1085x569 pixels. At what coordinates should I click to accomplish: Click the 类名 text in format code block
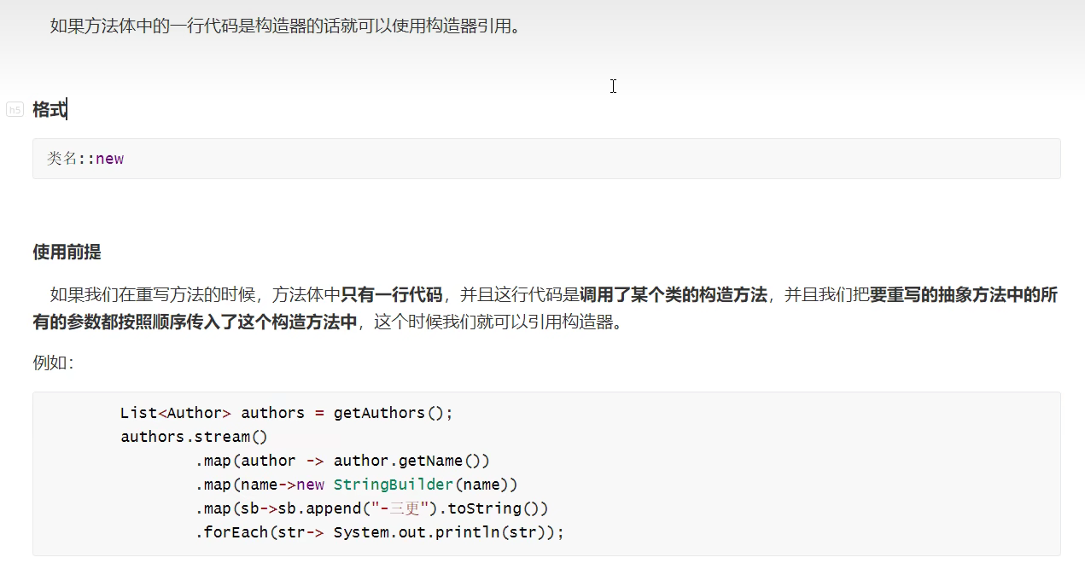coord(61,159)
